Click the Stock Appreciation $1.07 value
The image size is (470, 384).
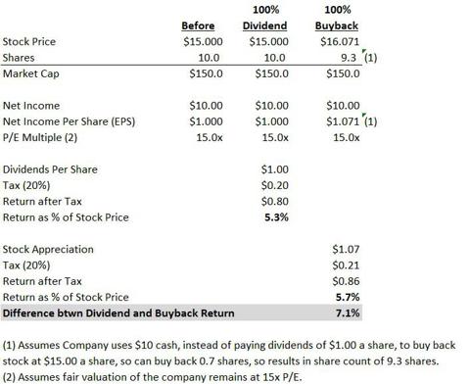346,249
